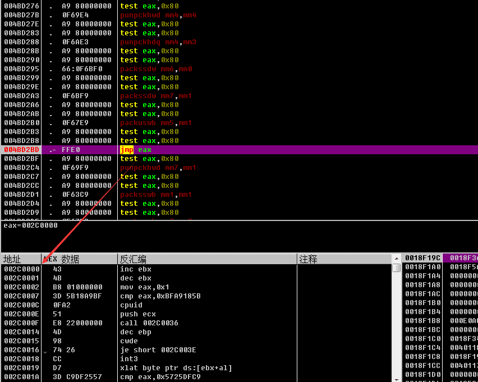Click the dump pane scrollbar thumb
The image size is (478, 382).
click(397, 268)
